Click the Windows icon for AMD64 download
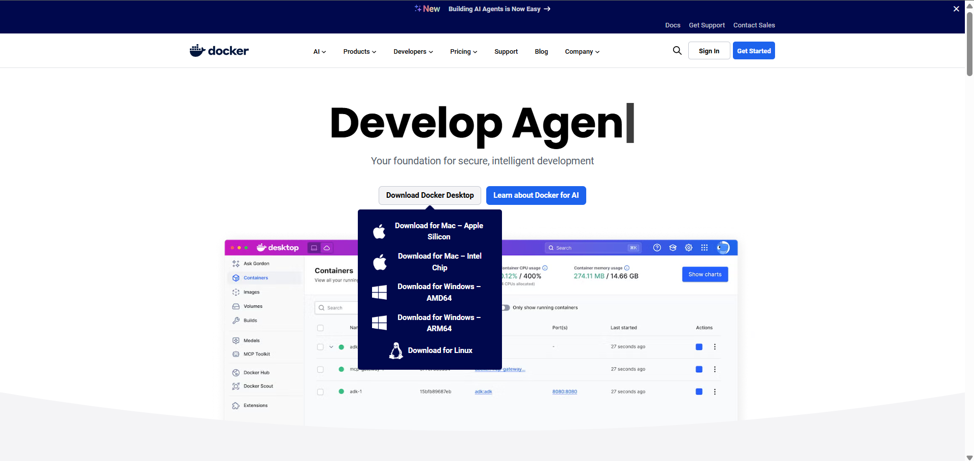The width and height of the screenshot is (974, 461). (379, 292)
